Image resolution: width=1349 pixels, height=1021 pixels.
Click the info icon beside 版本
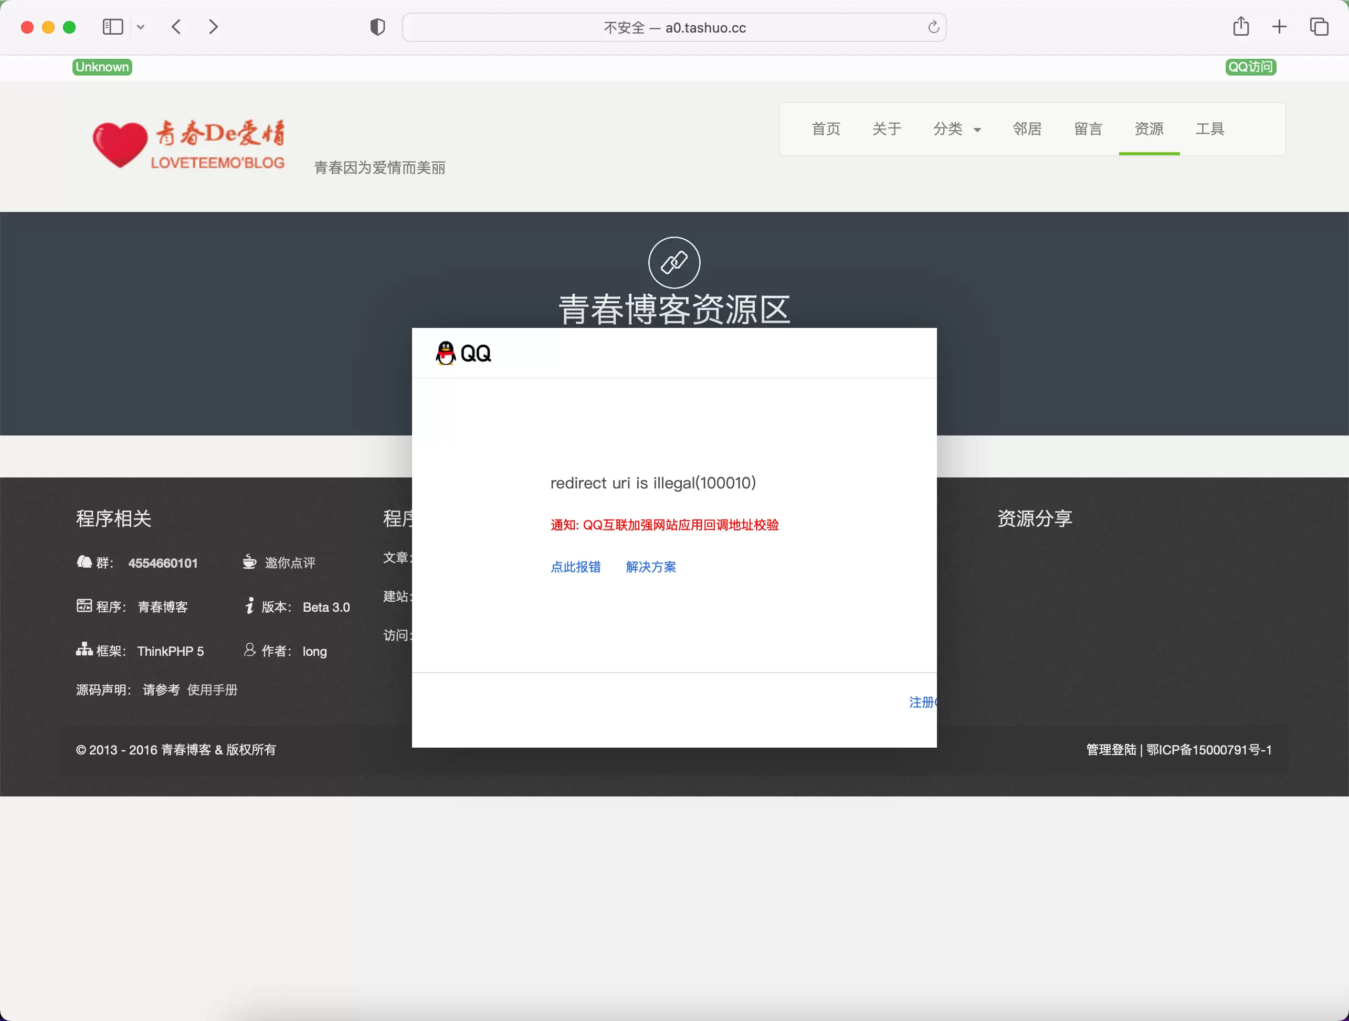pyautogui.click(x=249, y=605)
